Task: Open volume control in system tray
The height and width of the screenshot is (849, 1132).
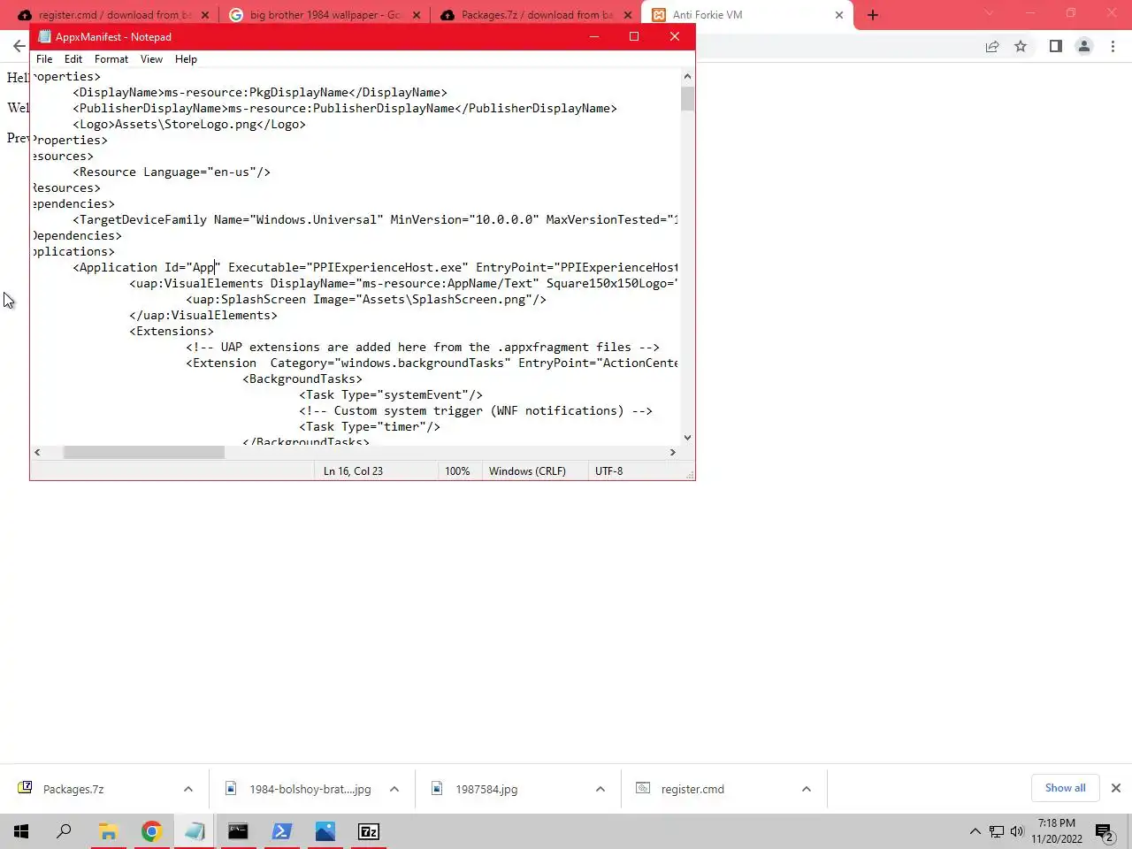Action: (1017, 831)
